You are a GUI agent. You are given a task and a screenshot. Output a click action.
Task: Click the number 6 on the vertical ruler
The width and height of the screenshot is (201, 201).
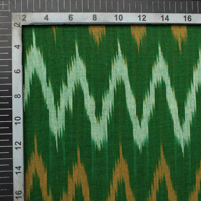[x=17, y=71]
